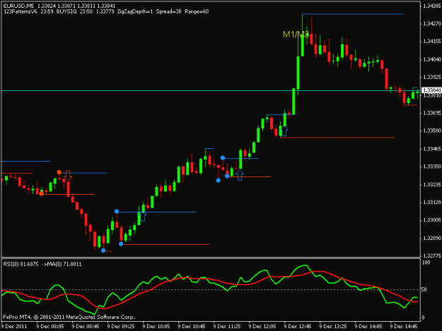Click the 9 Dec 10:45 time label

coord(192,327)
